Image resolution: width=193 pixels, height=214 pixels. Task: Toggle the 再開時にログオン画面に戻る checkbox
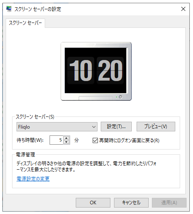(x=95, y=140)
